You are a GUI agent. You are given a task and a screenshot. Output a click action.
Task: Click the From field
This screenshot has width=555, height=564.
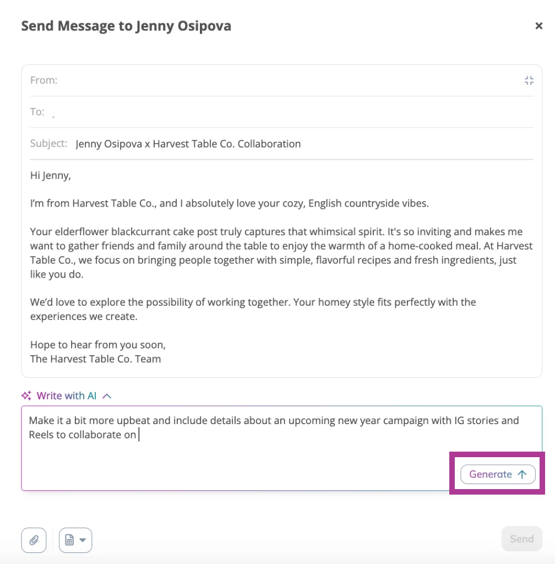point(281,80)
